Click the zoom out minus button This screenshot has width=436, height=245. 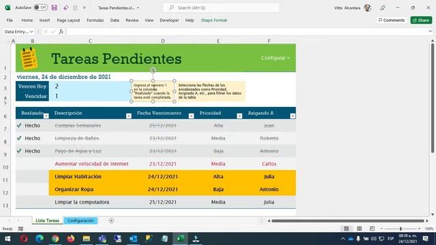click(381, 229)
